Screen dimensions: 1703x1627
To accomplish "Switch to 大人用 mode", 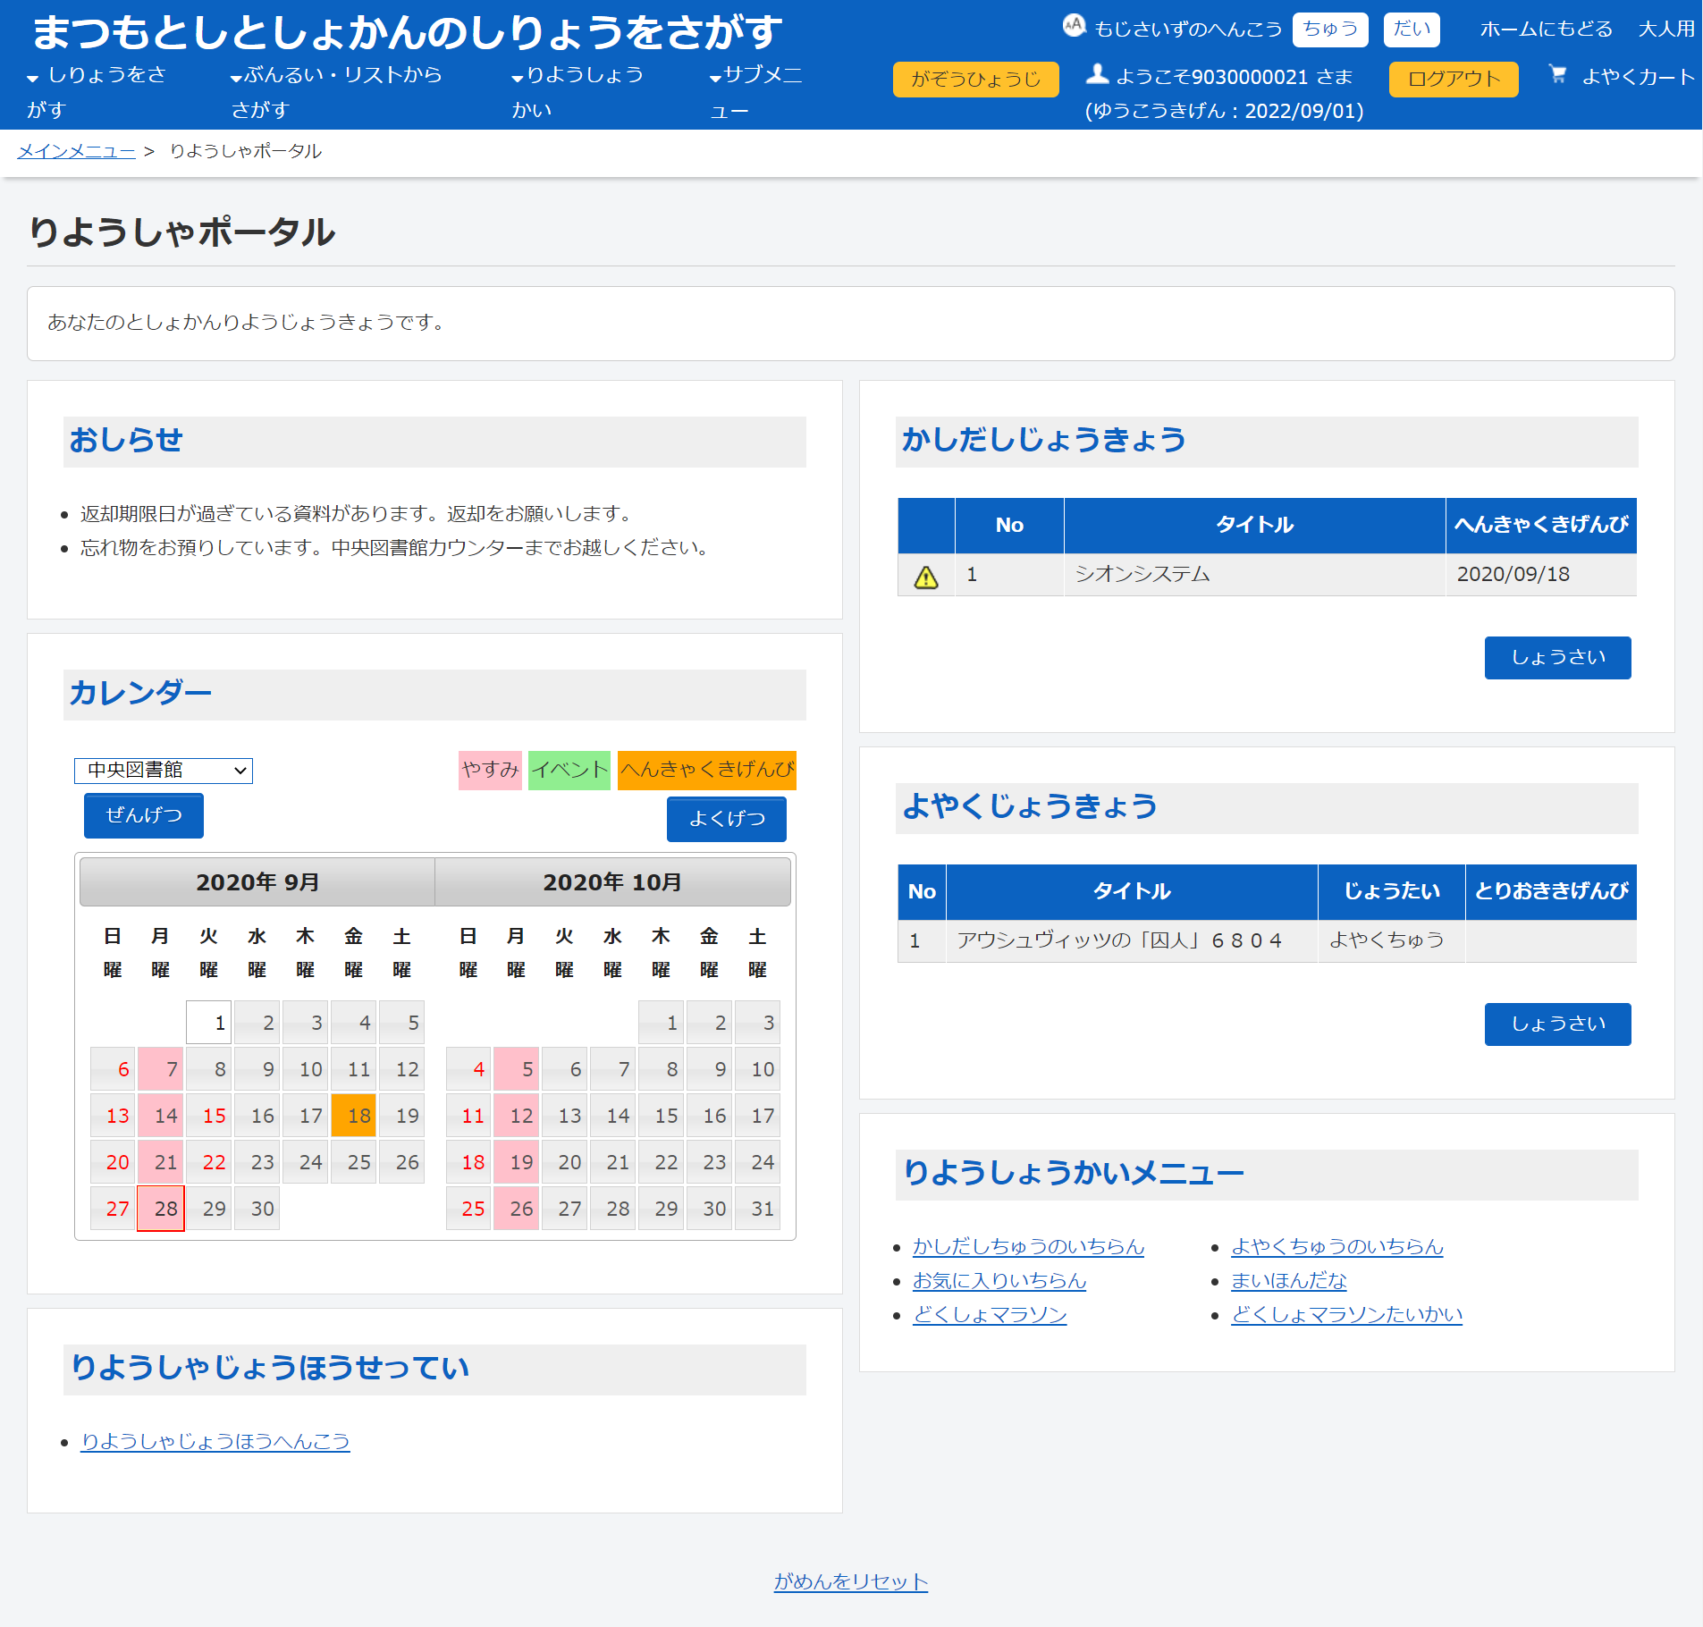I will click(x=1666, y=30).
